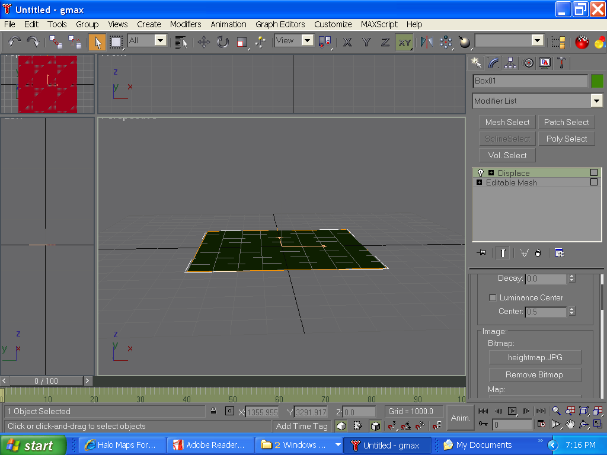Click the Poly Select button
The width and height of the screenshot is (607, 455).
pos(566,139)
